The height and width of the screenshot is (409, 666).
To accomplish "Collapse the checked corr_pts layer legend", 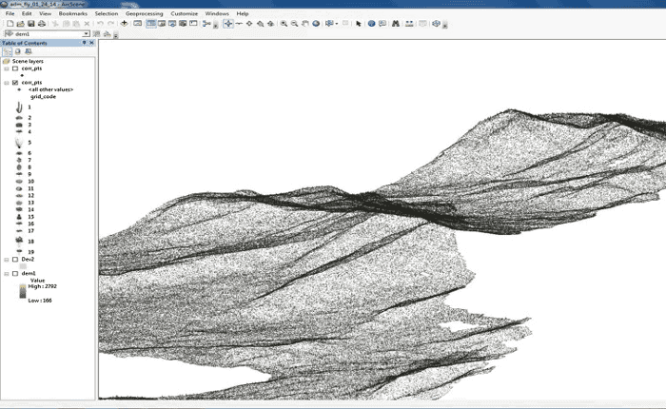I will point(7,83).
